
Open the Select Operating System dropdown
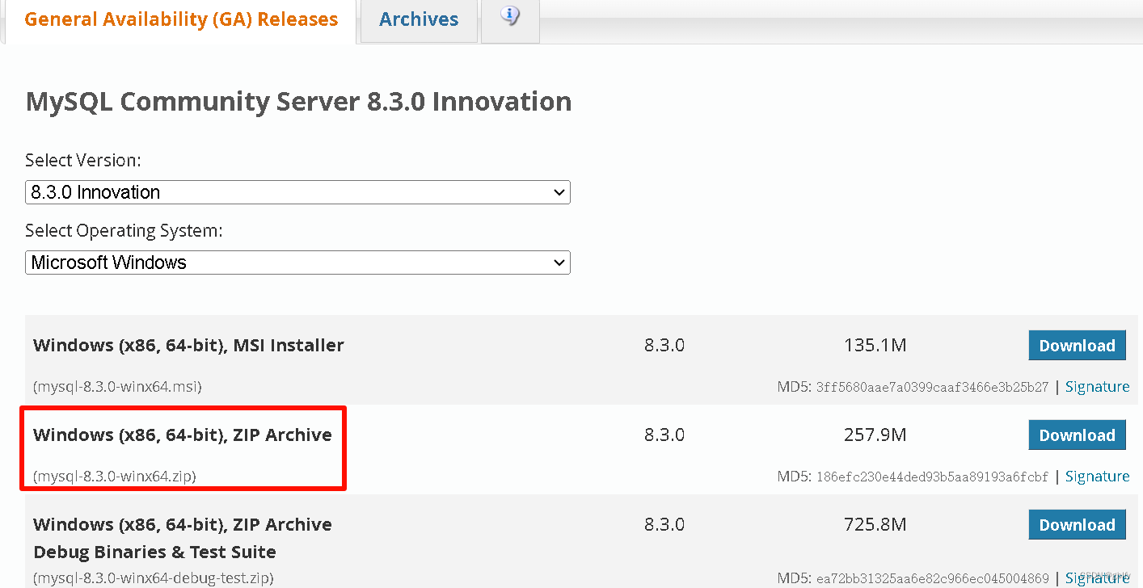(x=297, y=262)
